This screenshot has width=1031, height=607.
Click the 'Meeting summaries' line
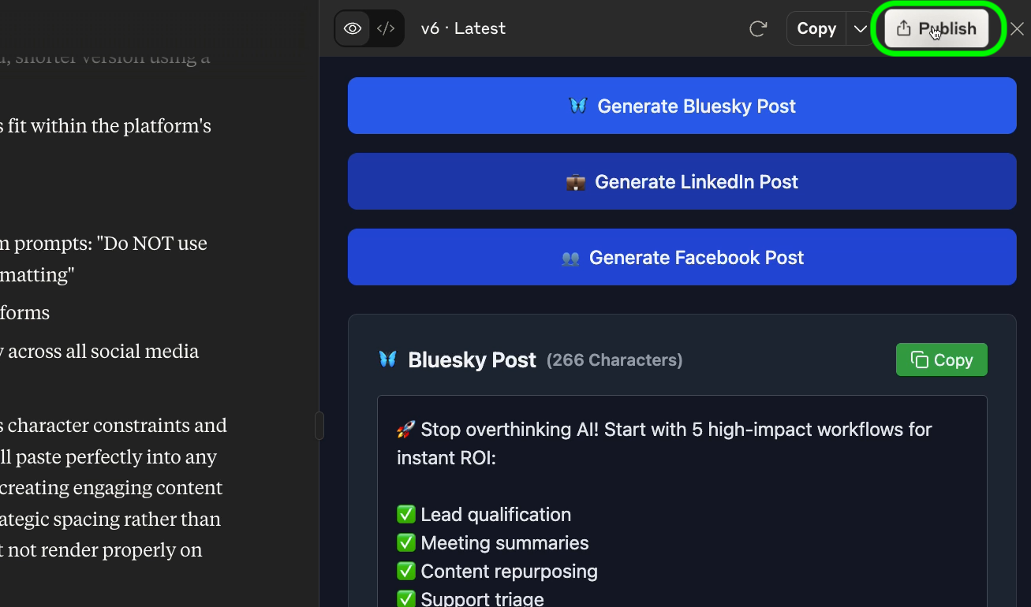tap(492, 543)
